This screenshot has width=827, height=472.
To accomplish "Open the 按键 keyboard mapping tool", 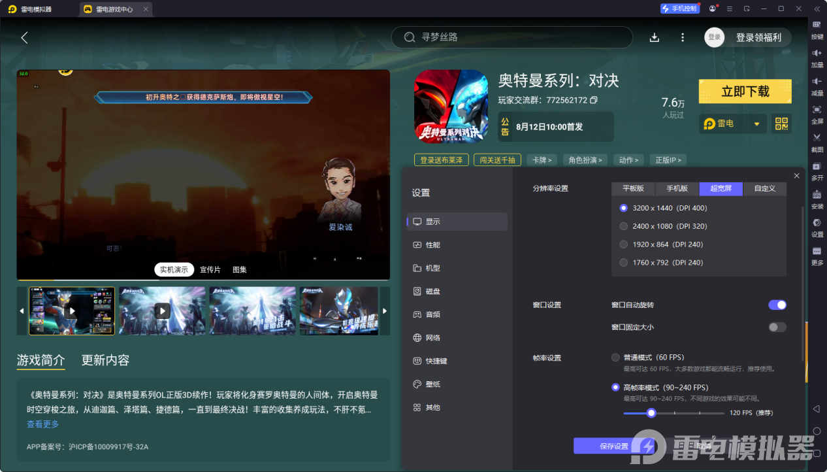I will point(817,31).
